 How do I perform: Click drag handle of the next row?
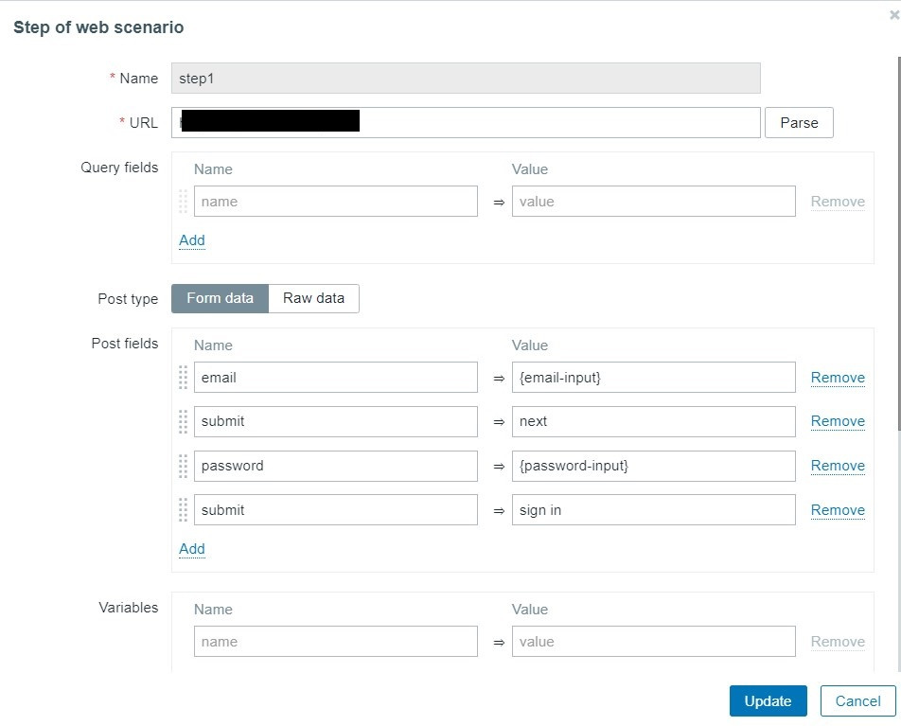[184, 422]
